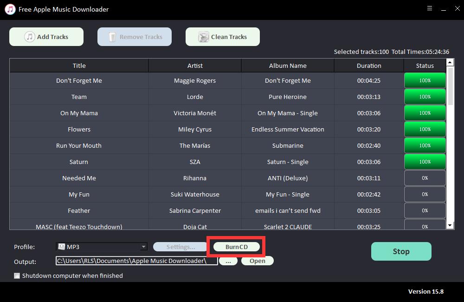The width and height of the screenshot is (464, 302).
Task: Click duration '00:03:13' in Team row
Action: (369, 97)
